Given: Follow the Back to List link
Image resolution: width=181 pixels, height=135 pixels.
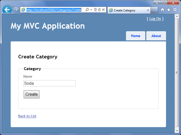Looking at the screenshot, I should [27, 116].
